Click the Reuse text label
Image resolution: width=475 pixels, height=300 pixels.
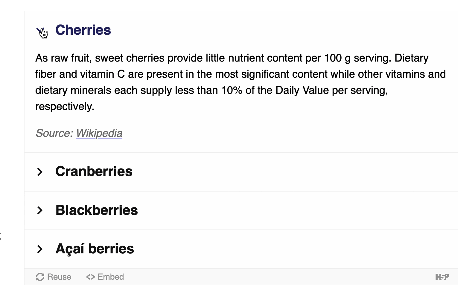click(x=59, y=277)
